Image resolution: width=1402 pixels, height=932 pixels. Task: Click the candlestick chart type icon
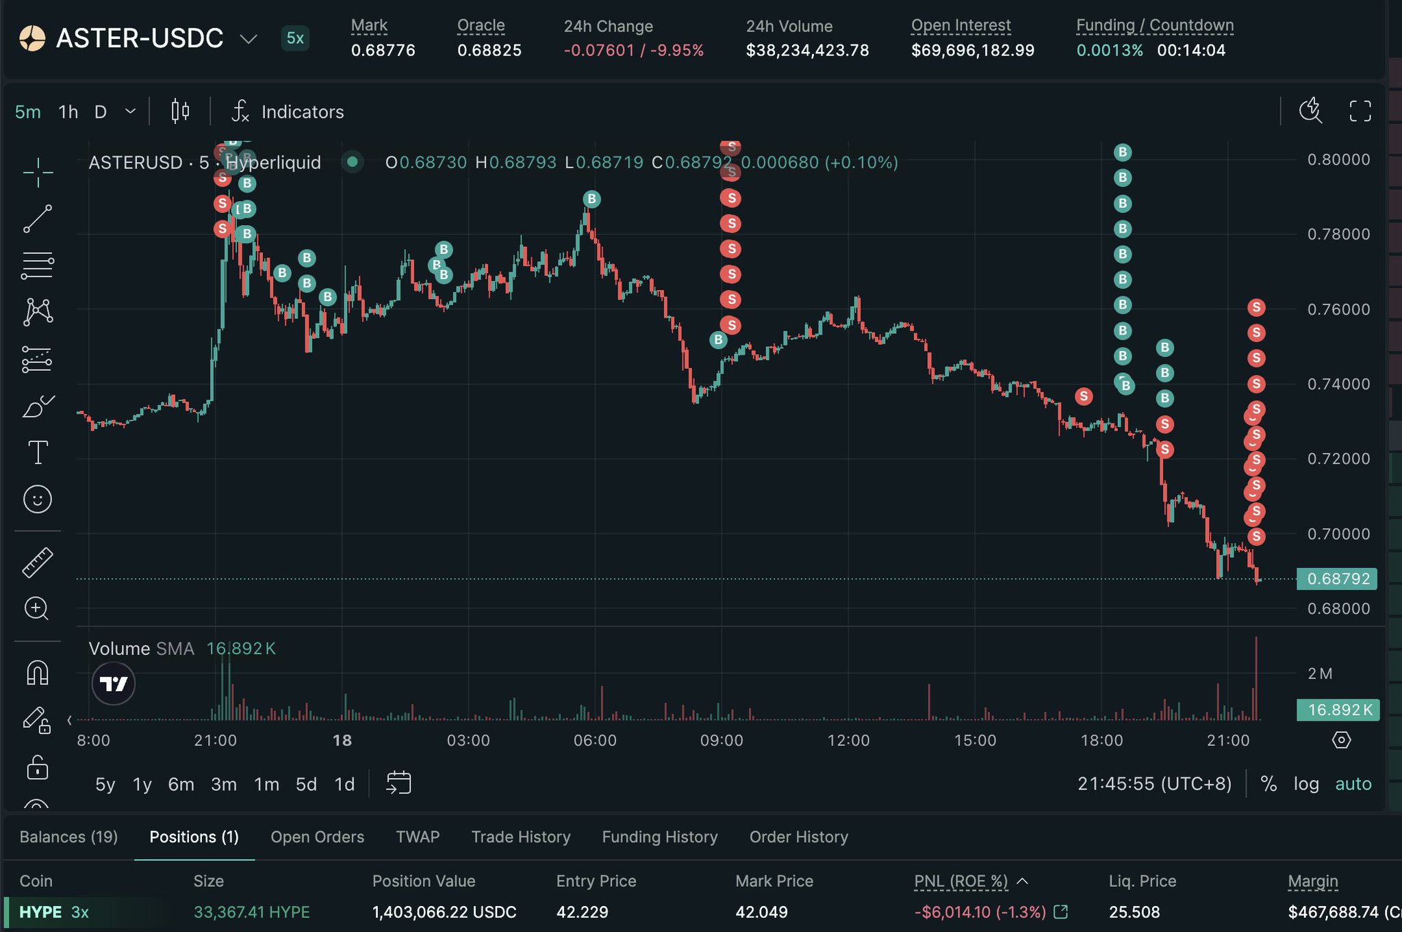[x=180, y=111]
